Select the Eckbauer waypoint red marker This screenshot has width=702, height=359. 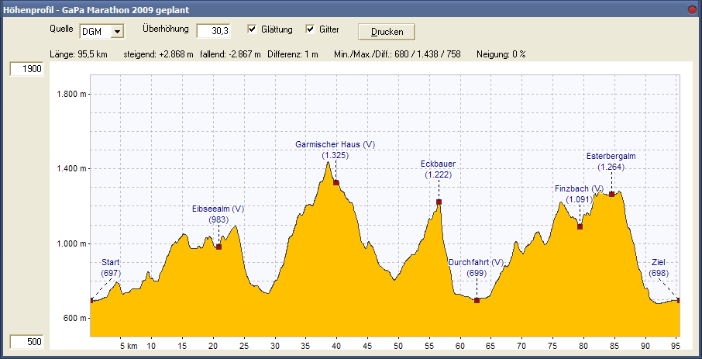pos(439,202)
